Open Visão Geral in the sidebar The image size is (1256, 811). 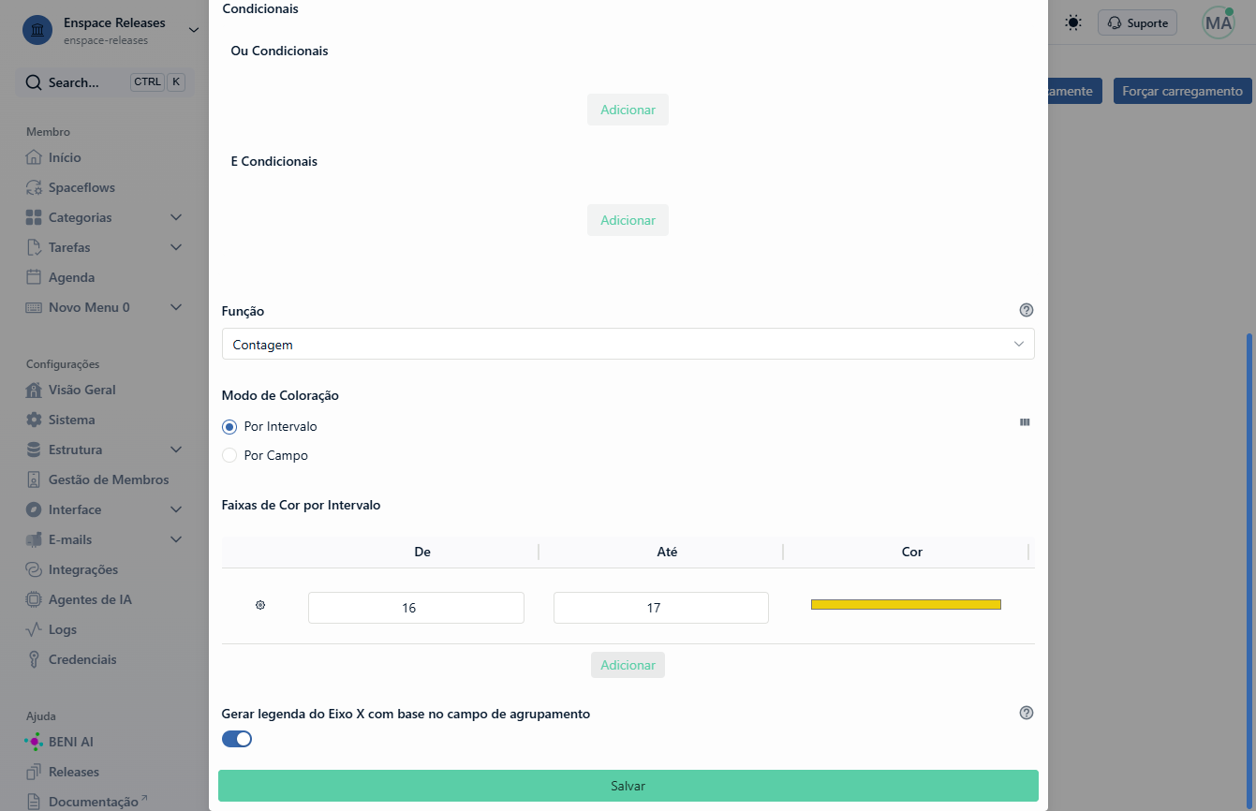click(82, 390)
